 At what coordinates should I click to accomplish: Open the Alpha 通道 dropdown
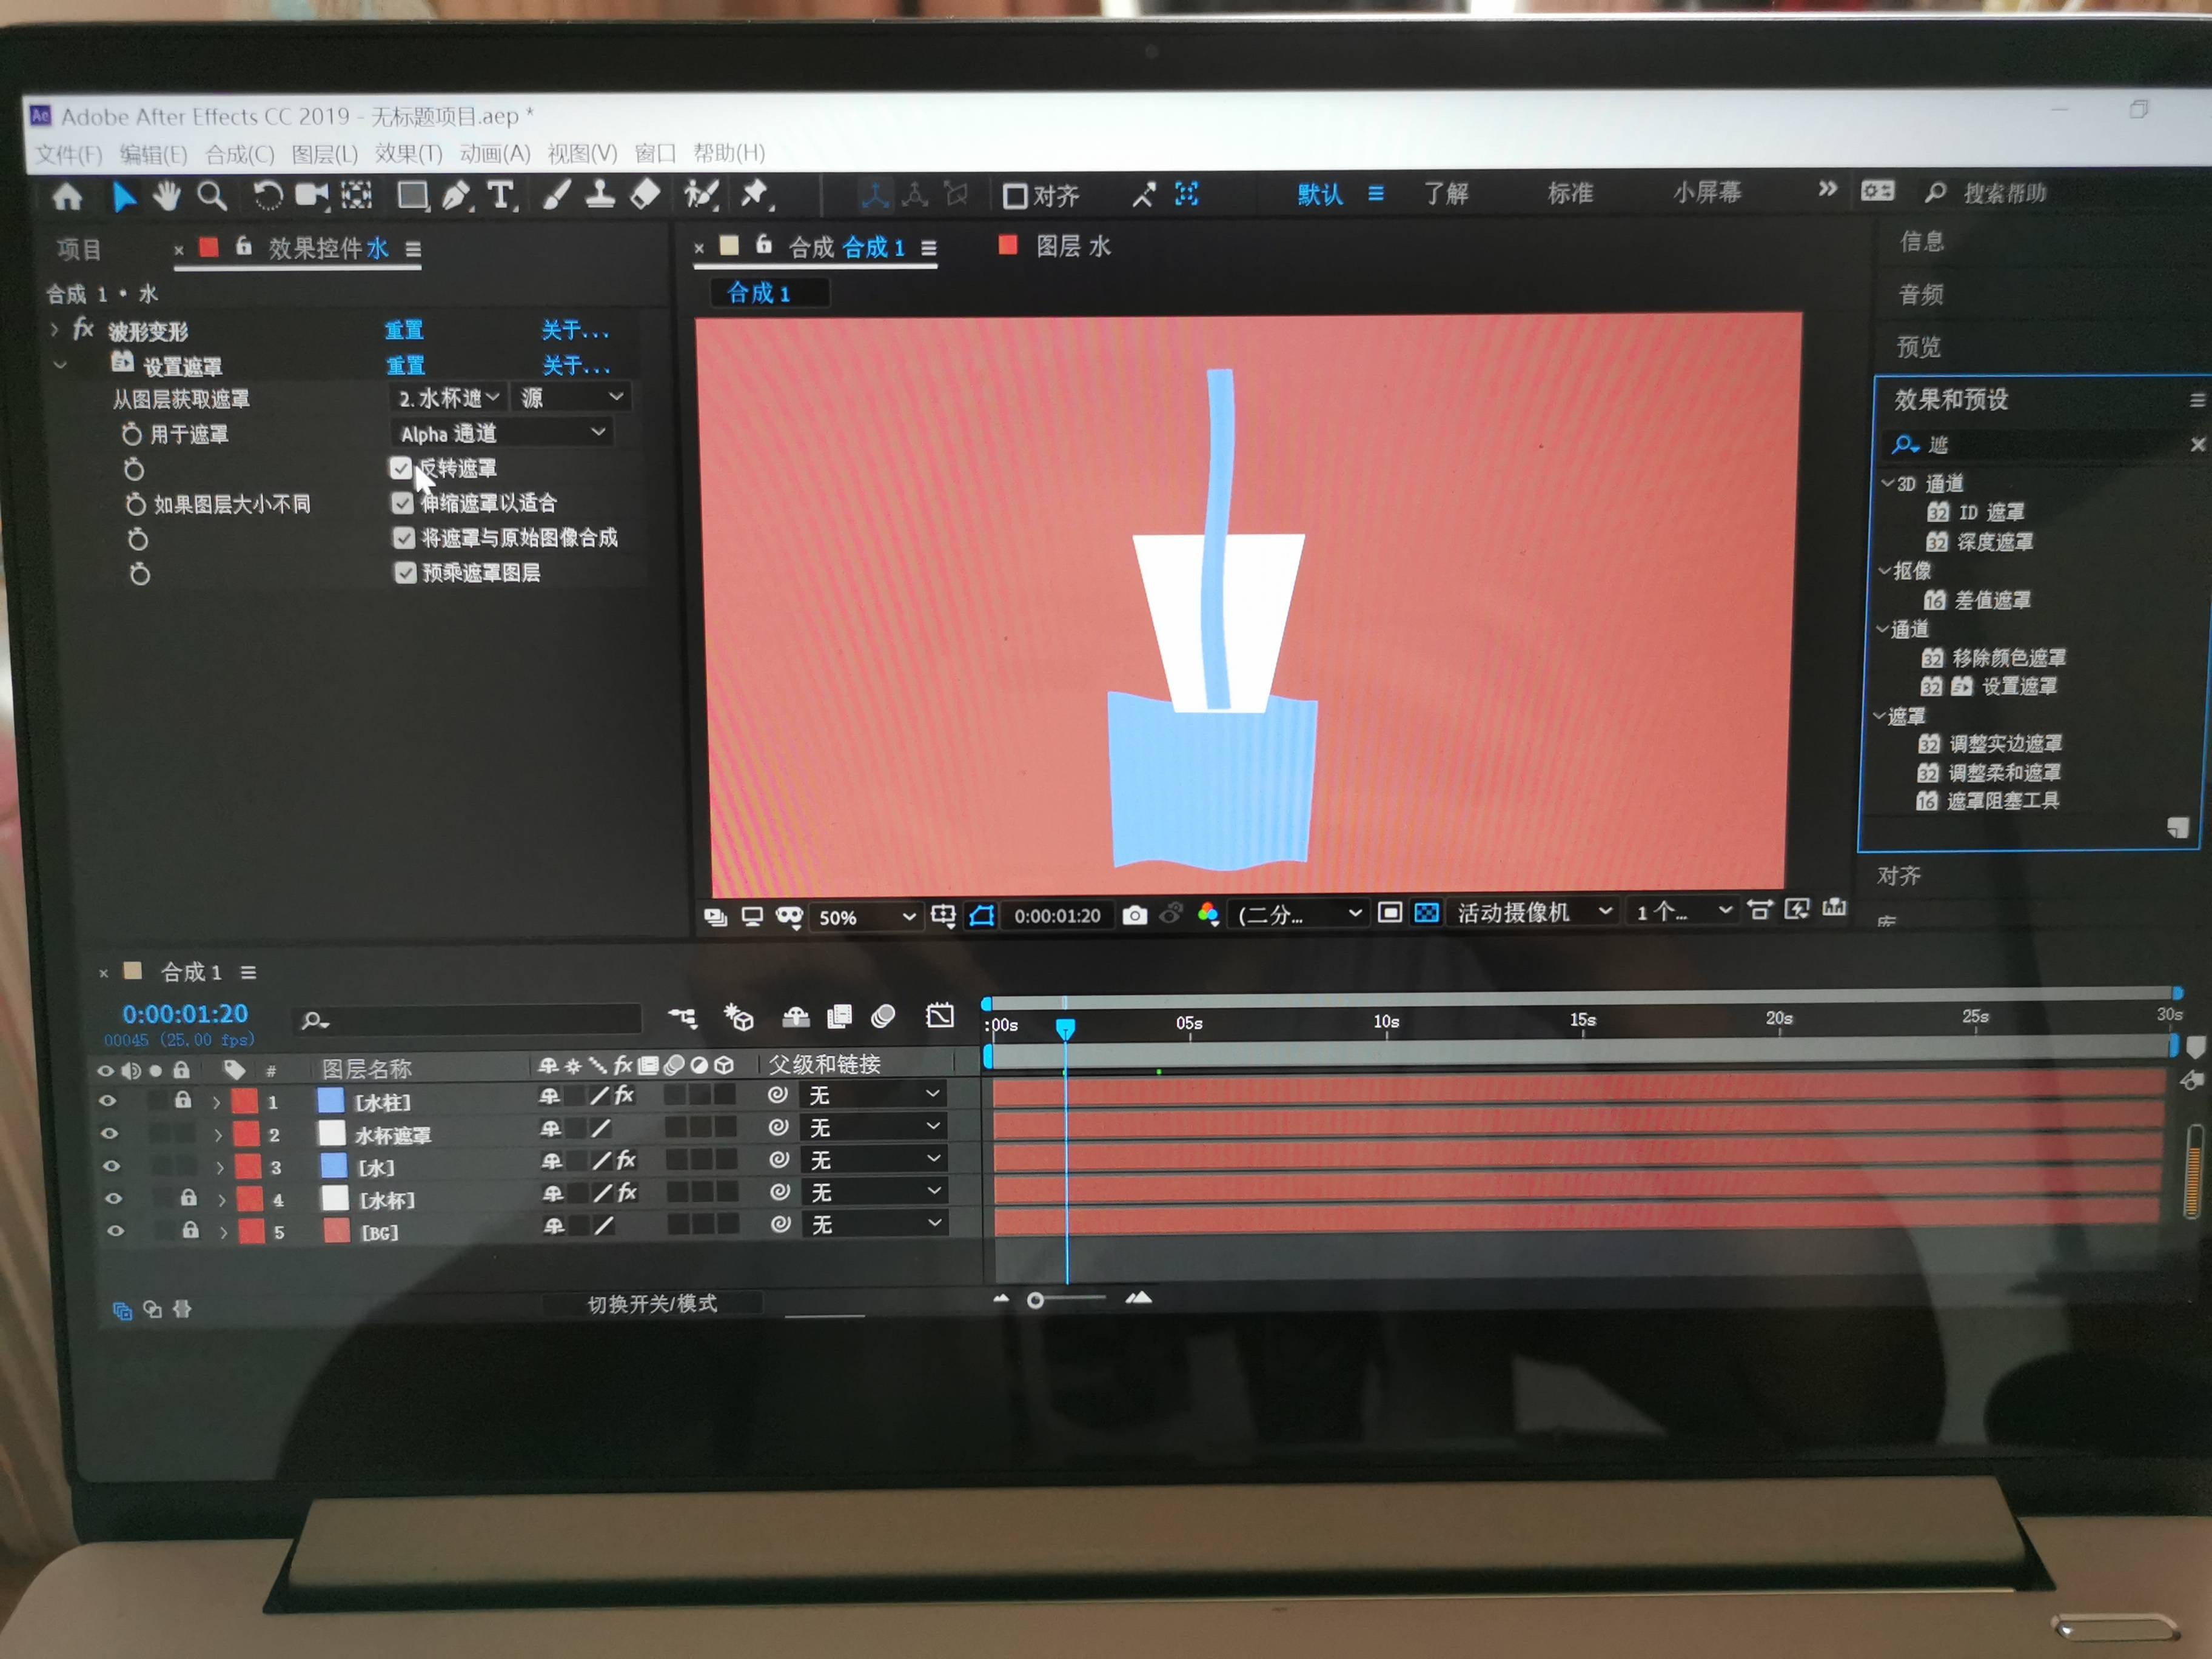coord(502,433)
